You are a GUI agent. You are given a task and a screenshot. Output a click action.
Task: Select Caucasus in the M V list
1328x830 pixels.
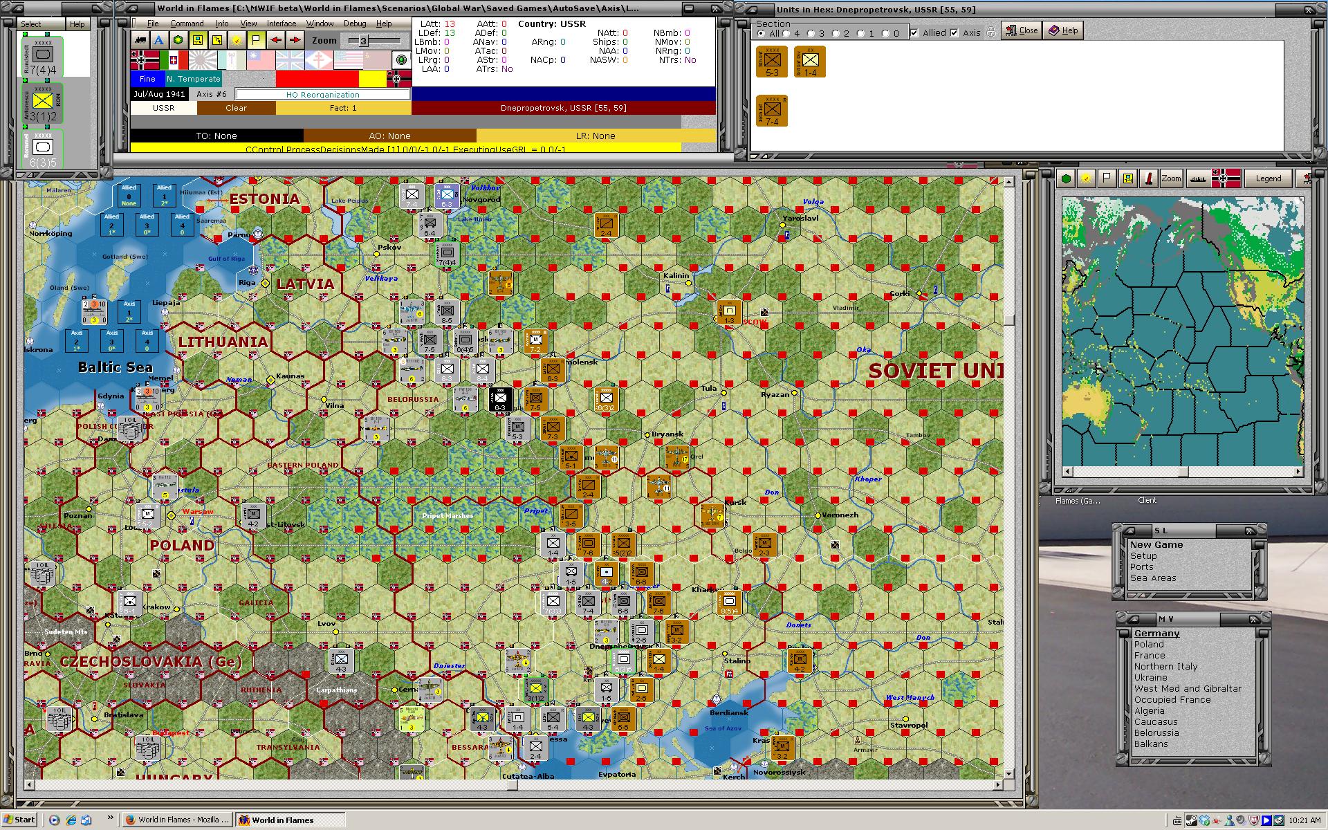point(1156,722)
